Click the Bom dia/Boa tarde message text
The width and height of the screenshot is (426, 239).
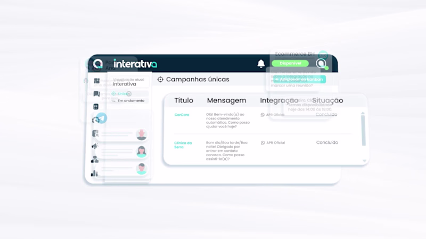tap(227, 151)
